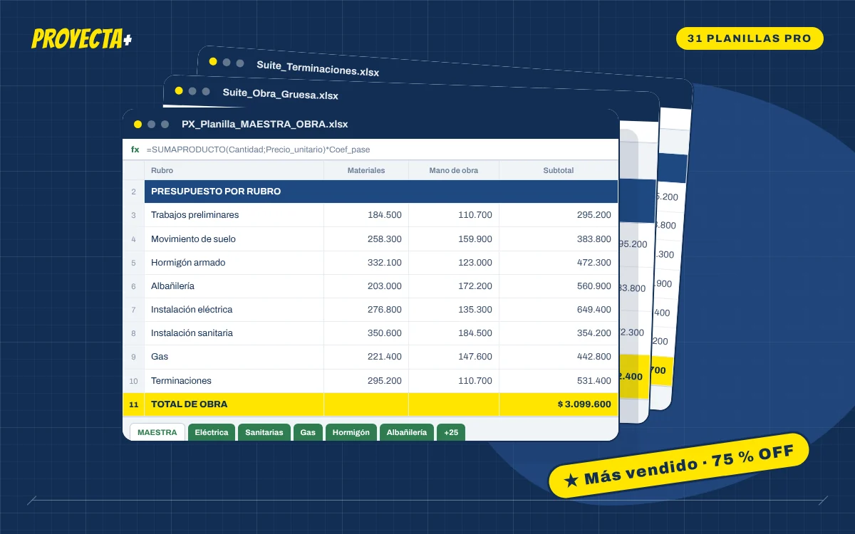Select the Trabajos preliminares row label

point(195,215)
